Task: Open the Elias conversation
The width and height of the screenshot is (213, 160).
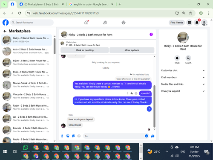Action: point(26,73)
